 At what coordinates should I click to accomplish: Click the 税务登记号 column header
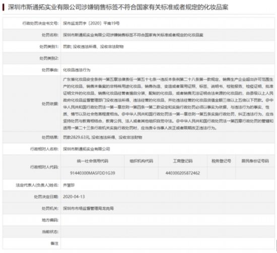[222, 161]
